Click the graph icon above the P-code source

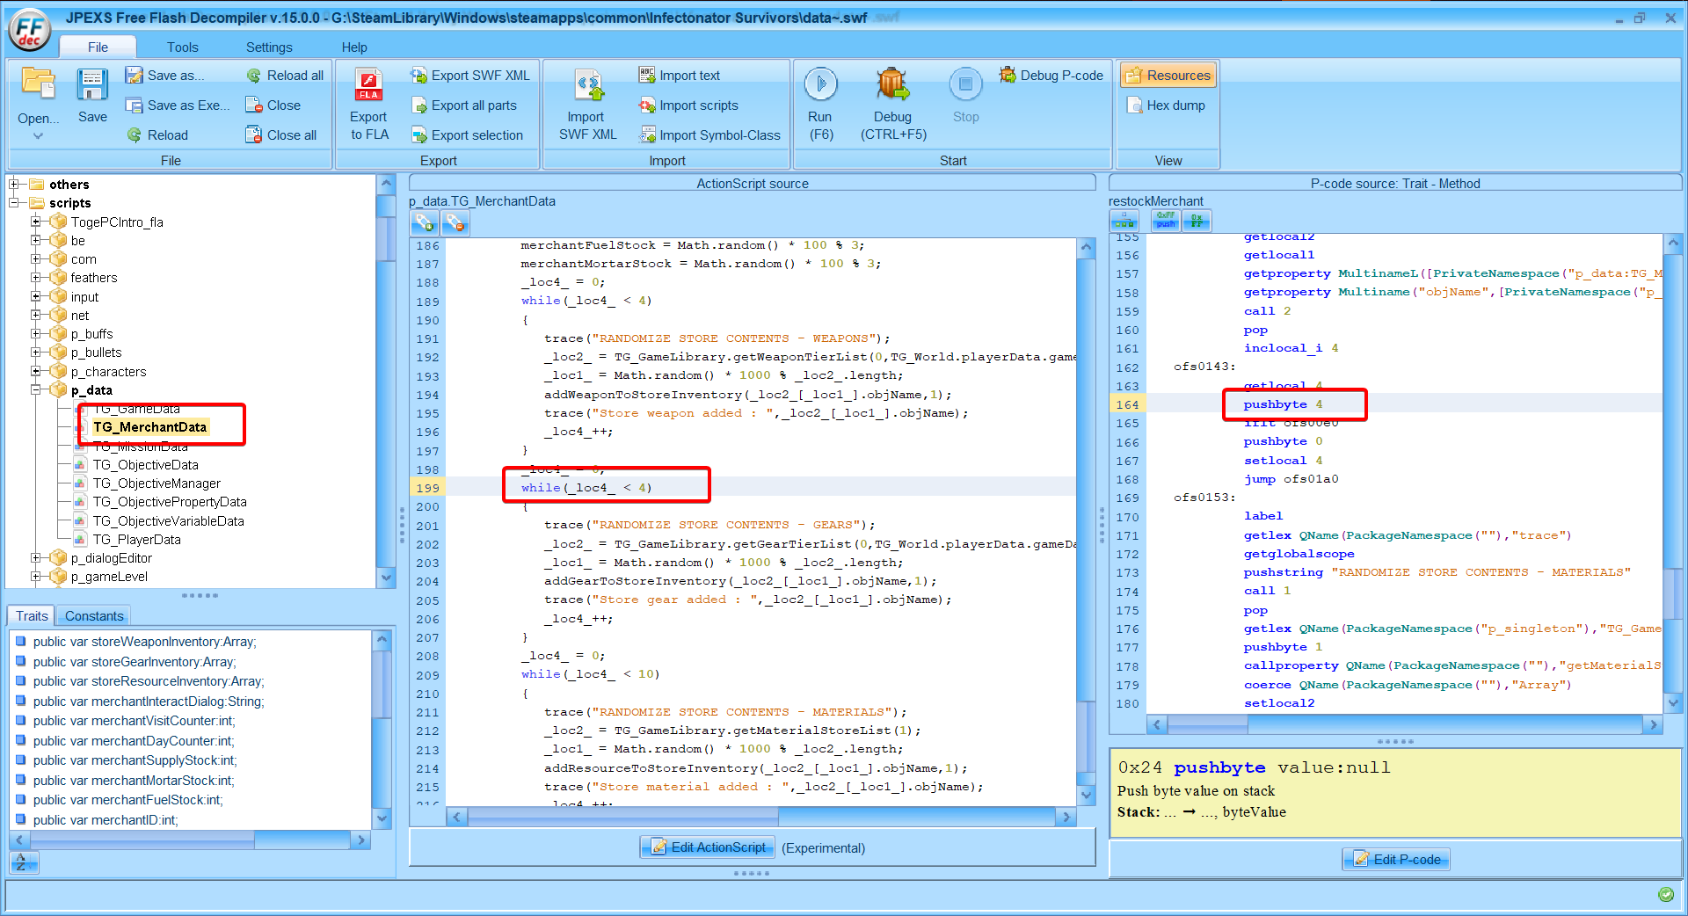coord(1124,222)
